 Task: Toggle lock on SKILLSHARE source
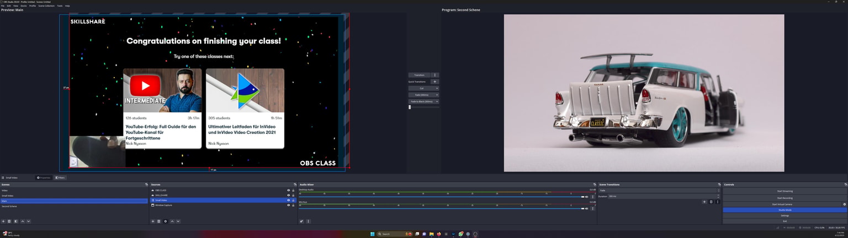pyautogui.click(x=293, y=195)
